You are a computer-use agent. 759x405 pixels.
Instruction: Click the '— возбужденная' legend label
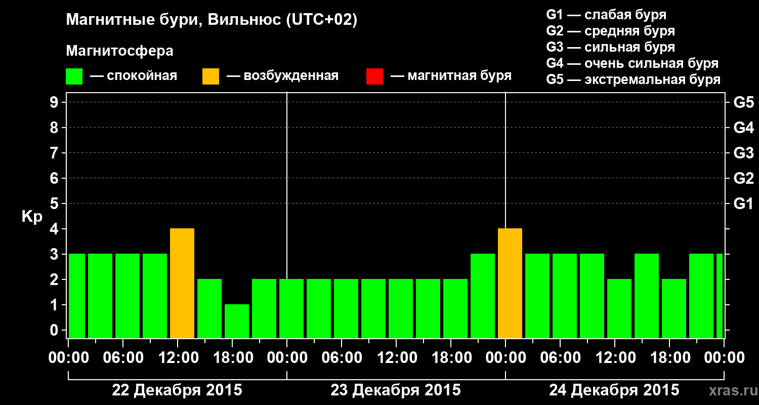282,76
